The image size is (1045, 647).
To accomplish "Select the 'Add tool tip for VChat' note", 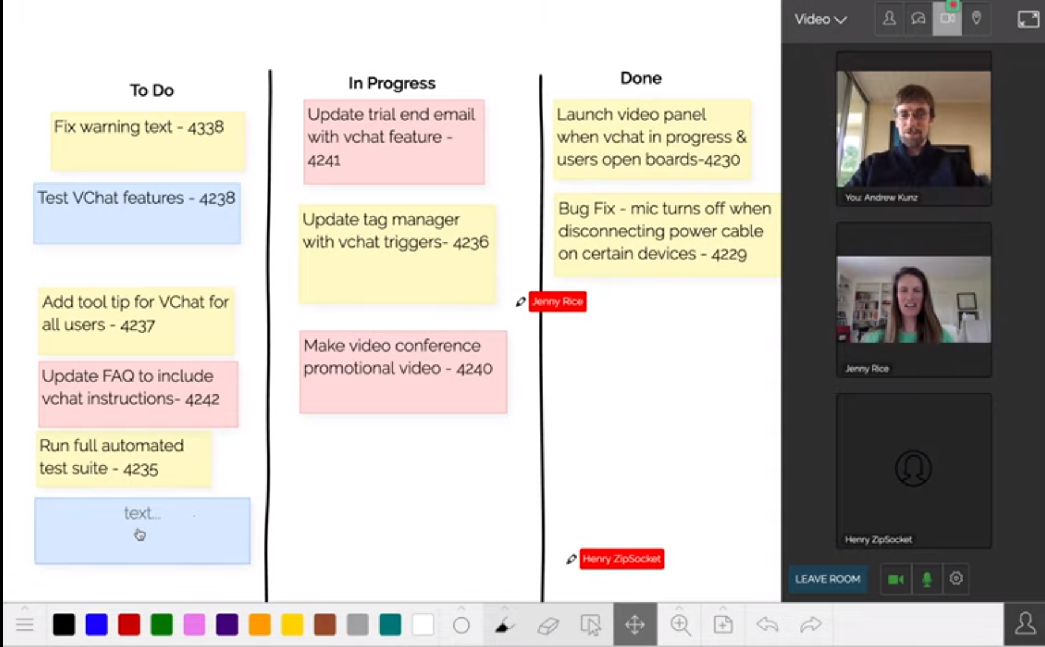I will [x=136, y=321].
